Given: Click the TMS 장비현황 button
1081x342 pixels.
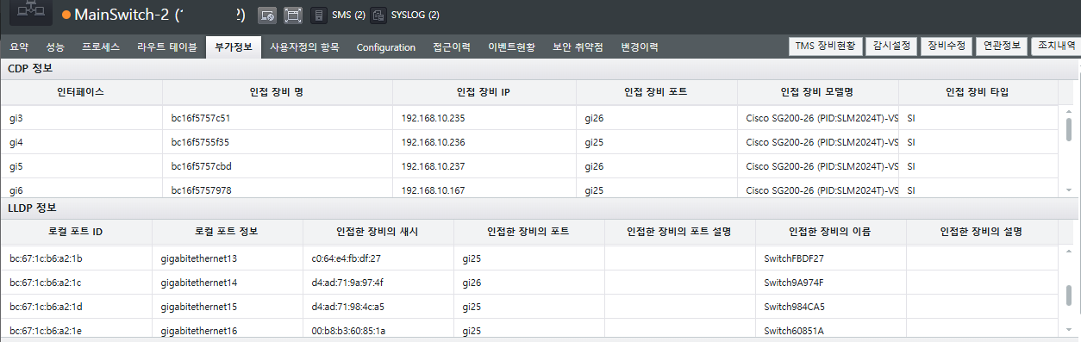Looking at the screenshot, I should coord(826,47).
